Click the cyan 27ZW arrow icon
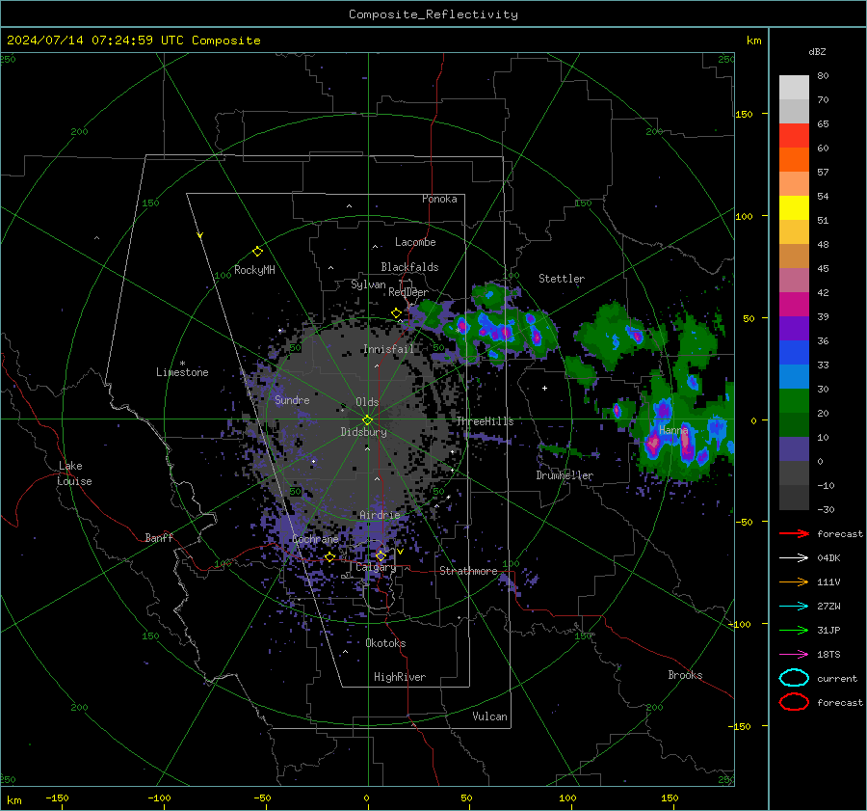The width and height of the screenshot is (867, 811). 794,607
